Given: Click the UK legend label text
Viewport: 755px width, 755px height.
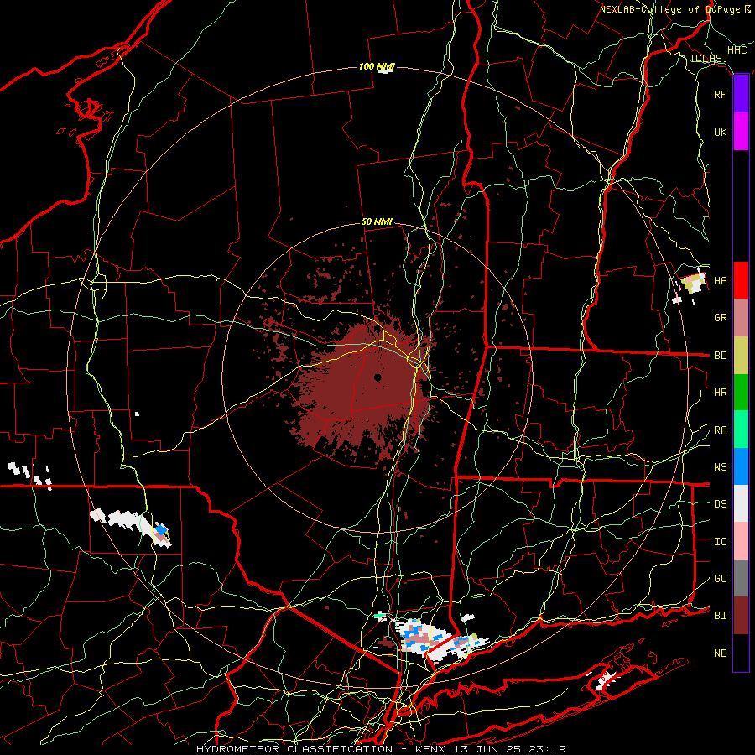Looking at the screenshot, I should coord(721,132).
